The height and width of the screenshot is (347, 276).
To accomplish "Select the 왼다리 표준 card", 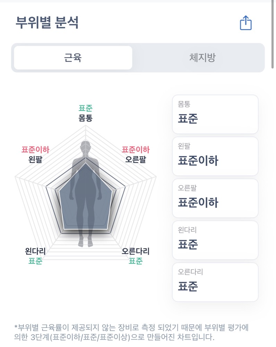I will click(x=215, y=240).
